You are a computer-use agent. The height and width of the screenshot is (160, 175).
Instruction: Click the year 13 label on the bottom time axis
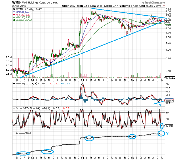[32, 158]
